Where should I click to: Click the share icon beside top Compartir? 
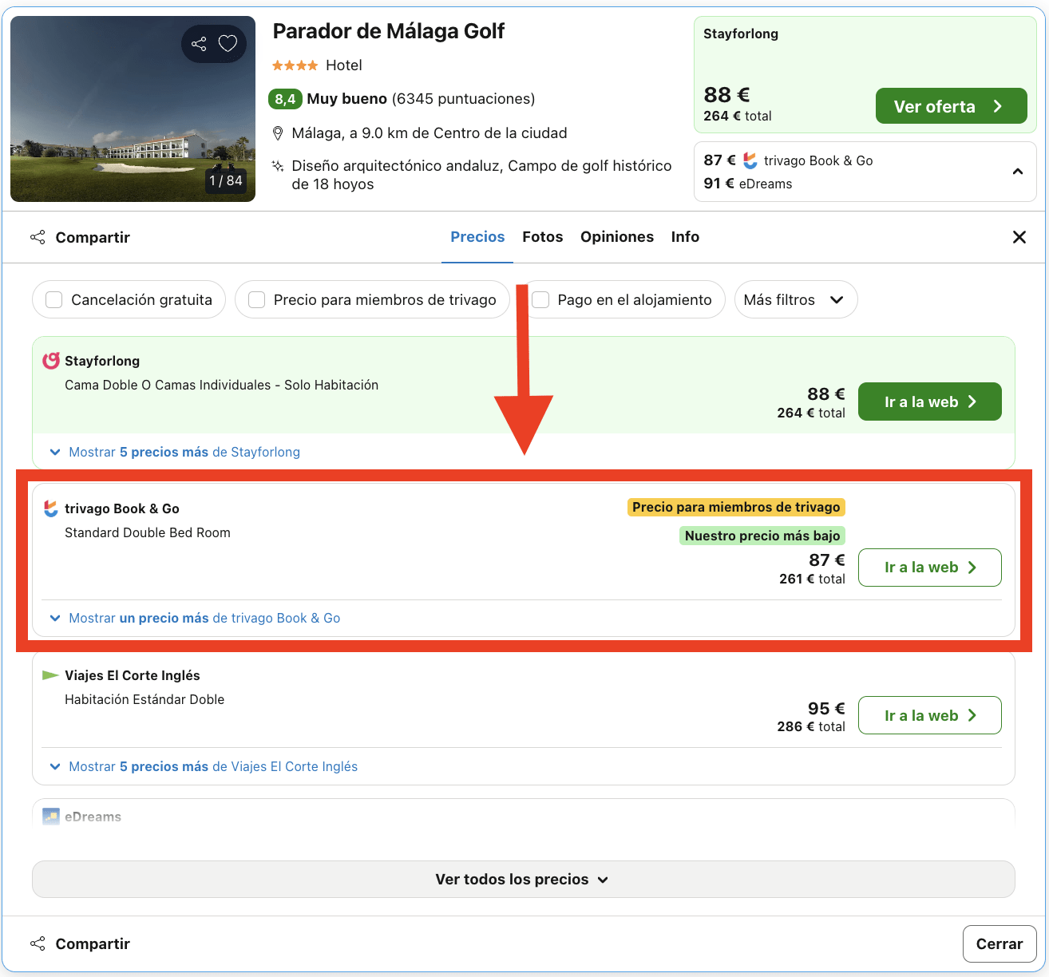pyautogui.click(x=38, y=237)
